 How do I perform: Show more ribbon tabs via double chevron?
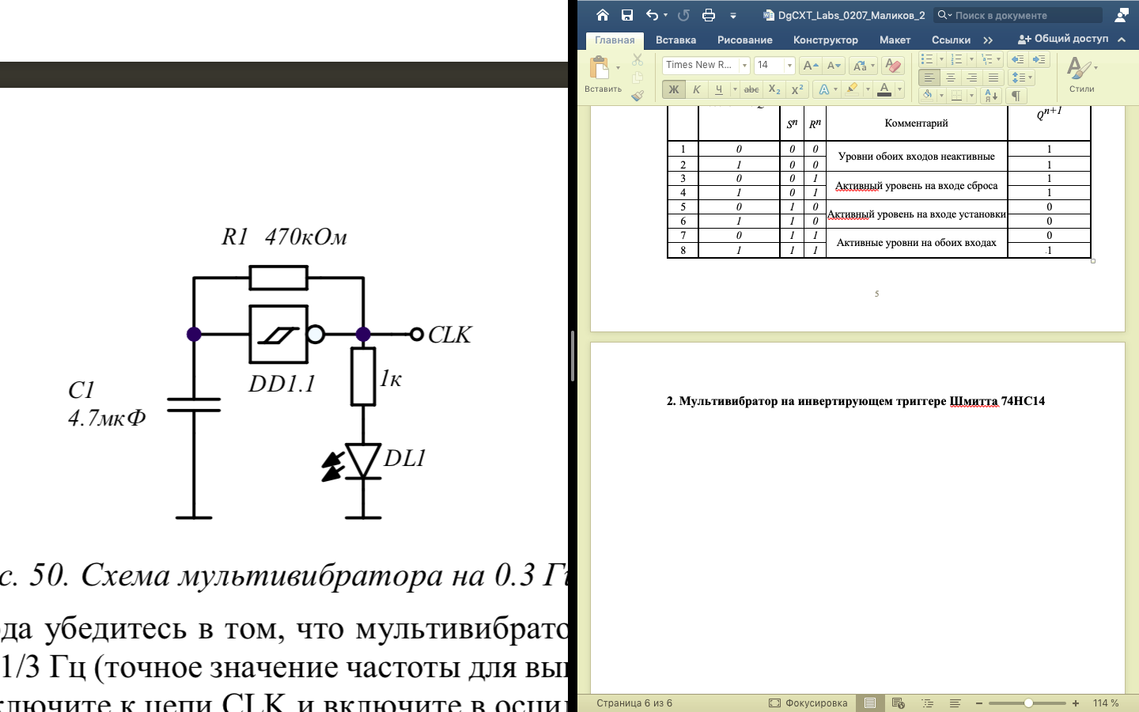[x=988, y=40]
